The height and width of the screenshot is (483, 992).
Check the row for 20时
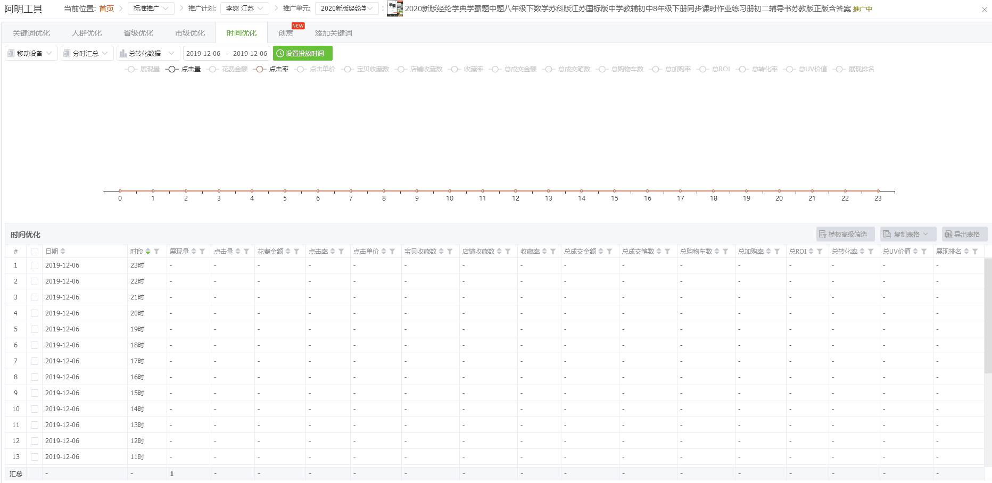35,313
